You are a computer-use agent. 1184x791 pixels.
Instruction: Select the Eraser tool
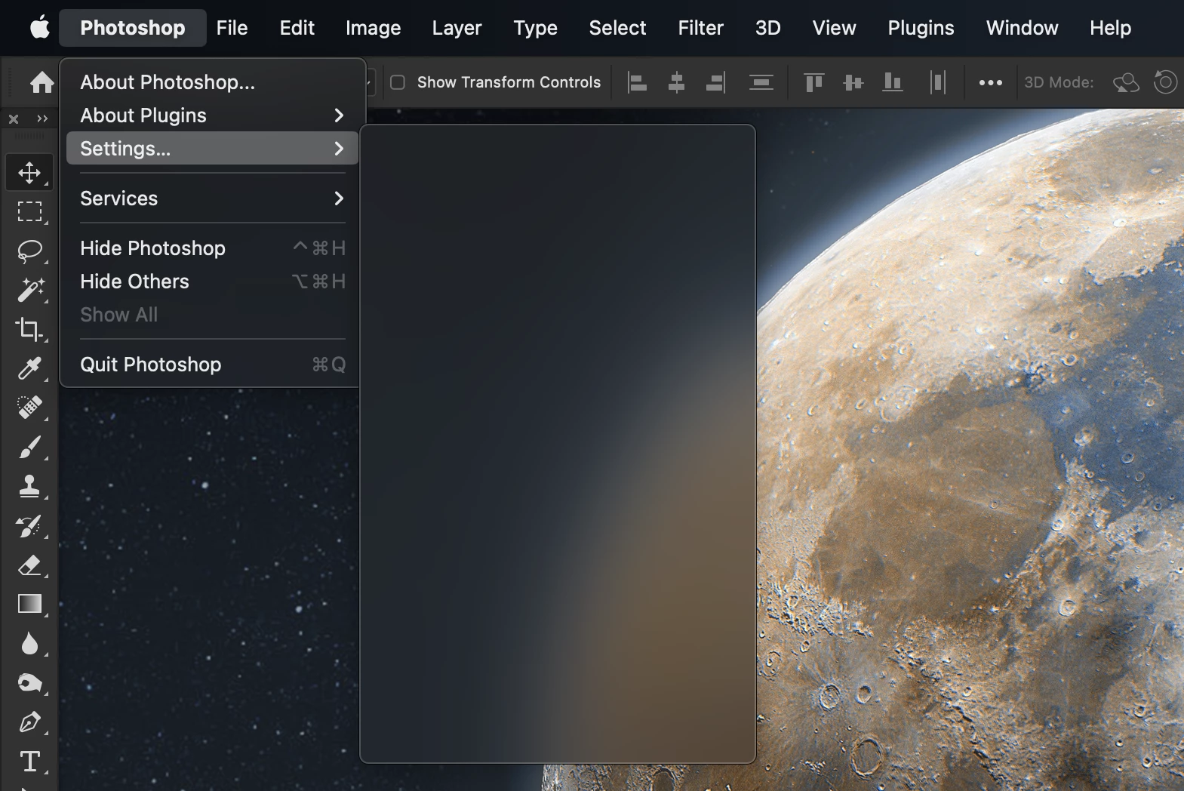(29, 565)
